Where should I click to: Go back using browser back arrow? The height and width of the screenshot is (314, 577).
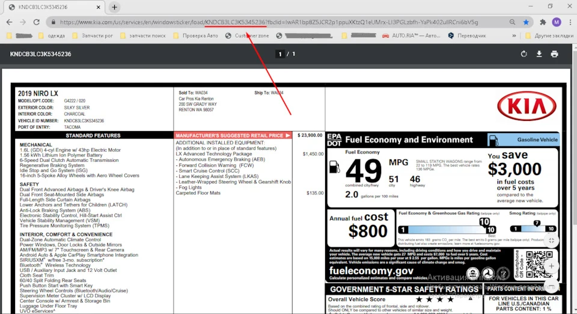(x=10, y=22)
